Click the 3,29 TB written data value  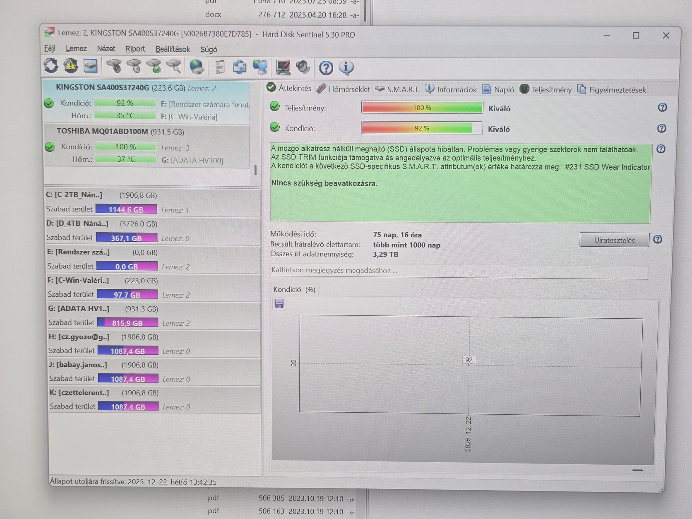pyautogui.click(x=385, y=255)
